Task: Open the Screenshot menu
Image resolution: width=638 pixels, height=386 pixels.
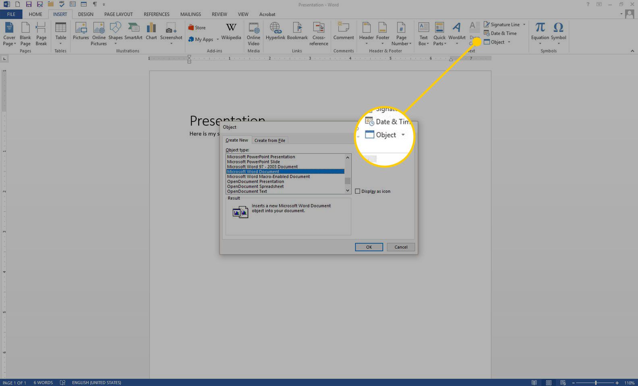Action: (x=171, y=34)
